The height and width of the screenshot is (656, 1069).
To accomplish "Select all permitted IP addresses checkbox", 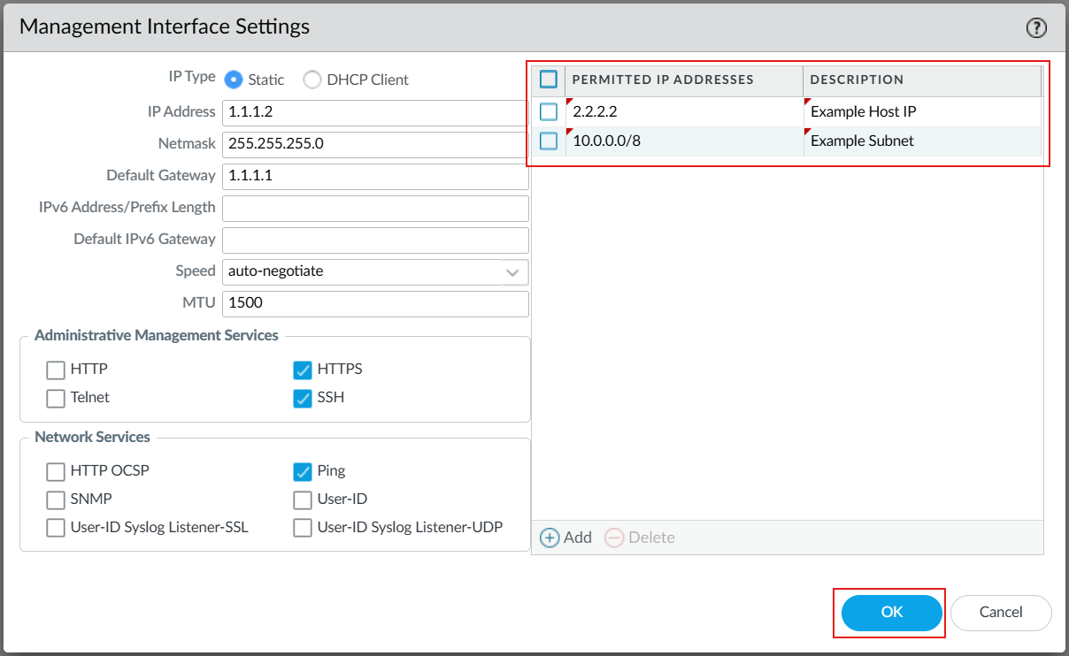I will 549,80.
